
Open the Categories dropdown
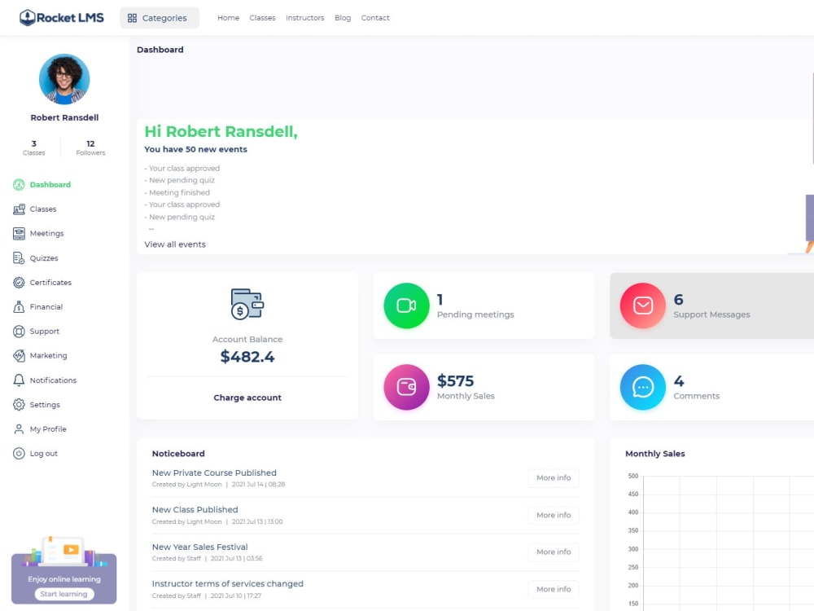pyautogui.click(x=160, y=16)
